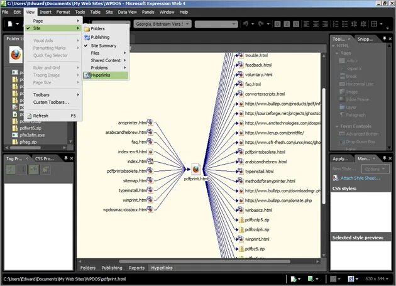Click the Folders icon in Site submenu

coord(87,29)
